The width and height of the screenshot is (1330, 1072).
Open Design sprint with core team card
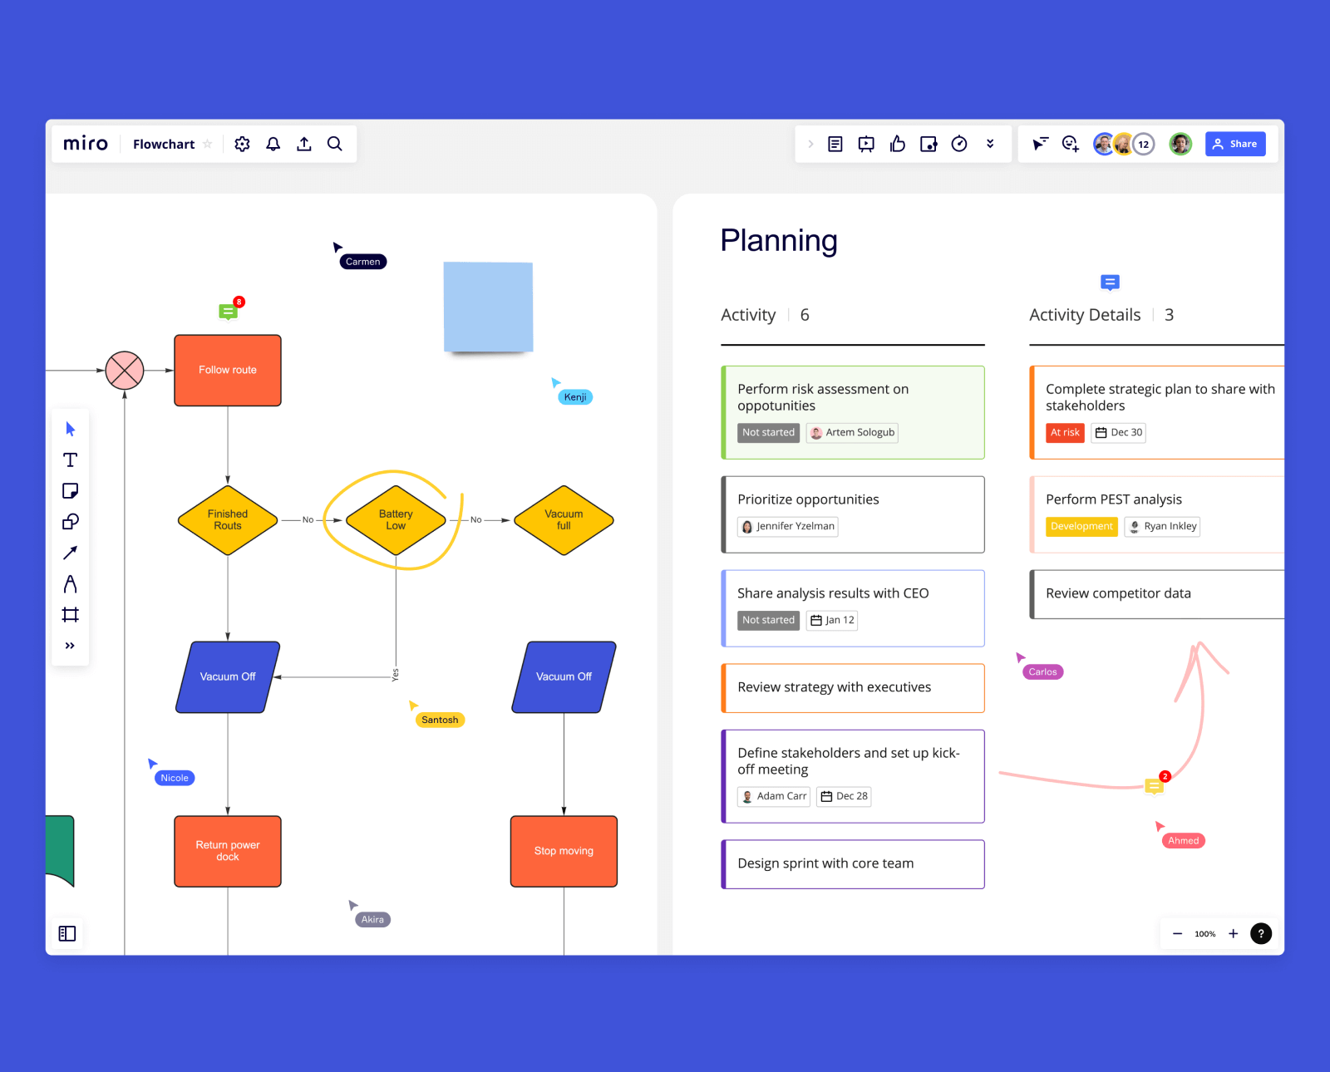[x=853, y=864]
